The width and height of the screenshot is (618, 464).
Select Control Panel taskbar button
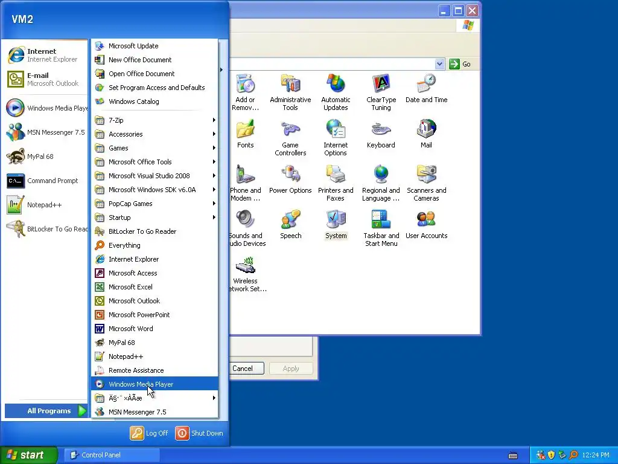tap(112, 455)
